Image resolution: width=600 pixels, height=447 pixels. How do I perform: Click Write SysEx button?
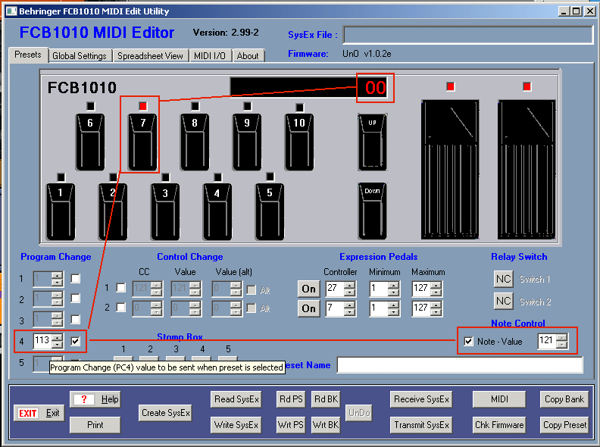tap(236, 425)
